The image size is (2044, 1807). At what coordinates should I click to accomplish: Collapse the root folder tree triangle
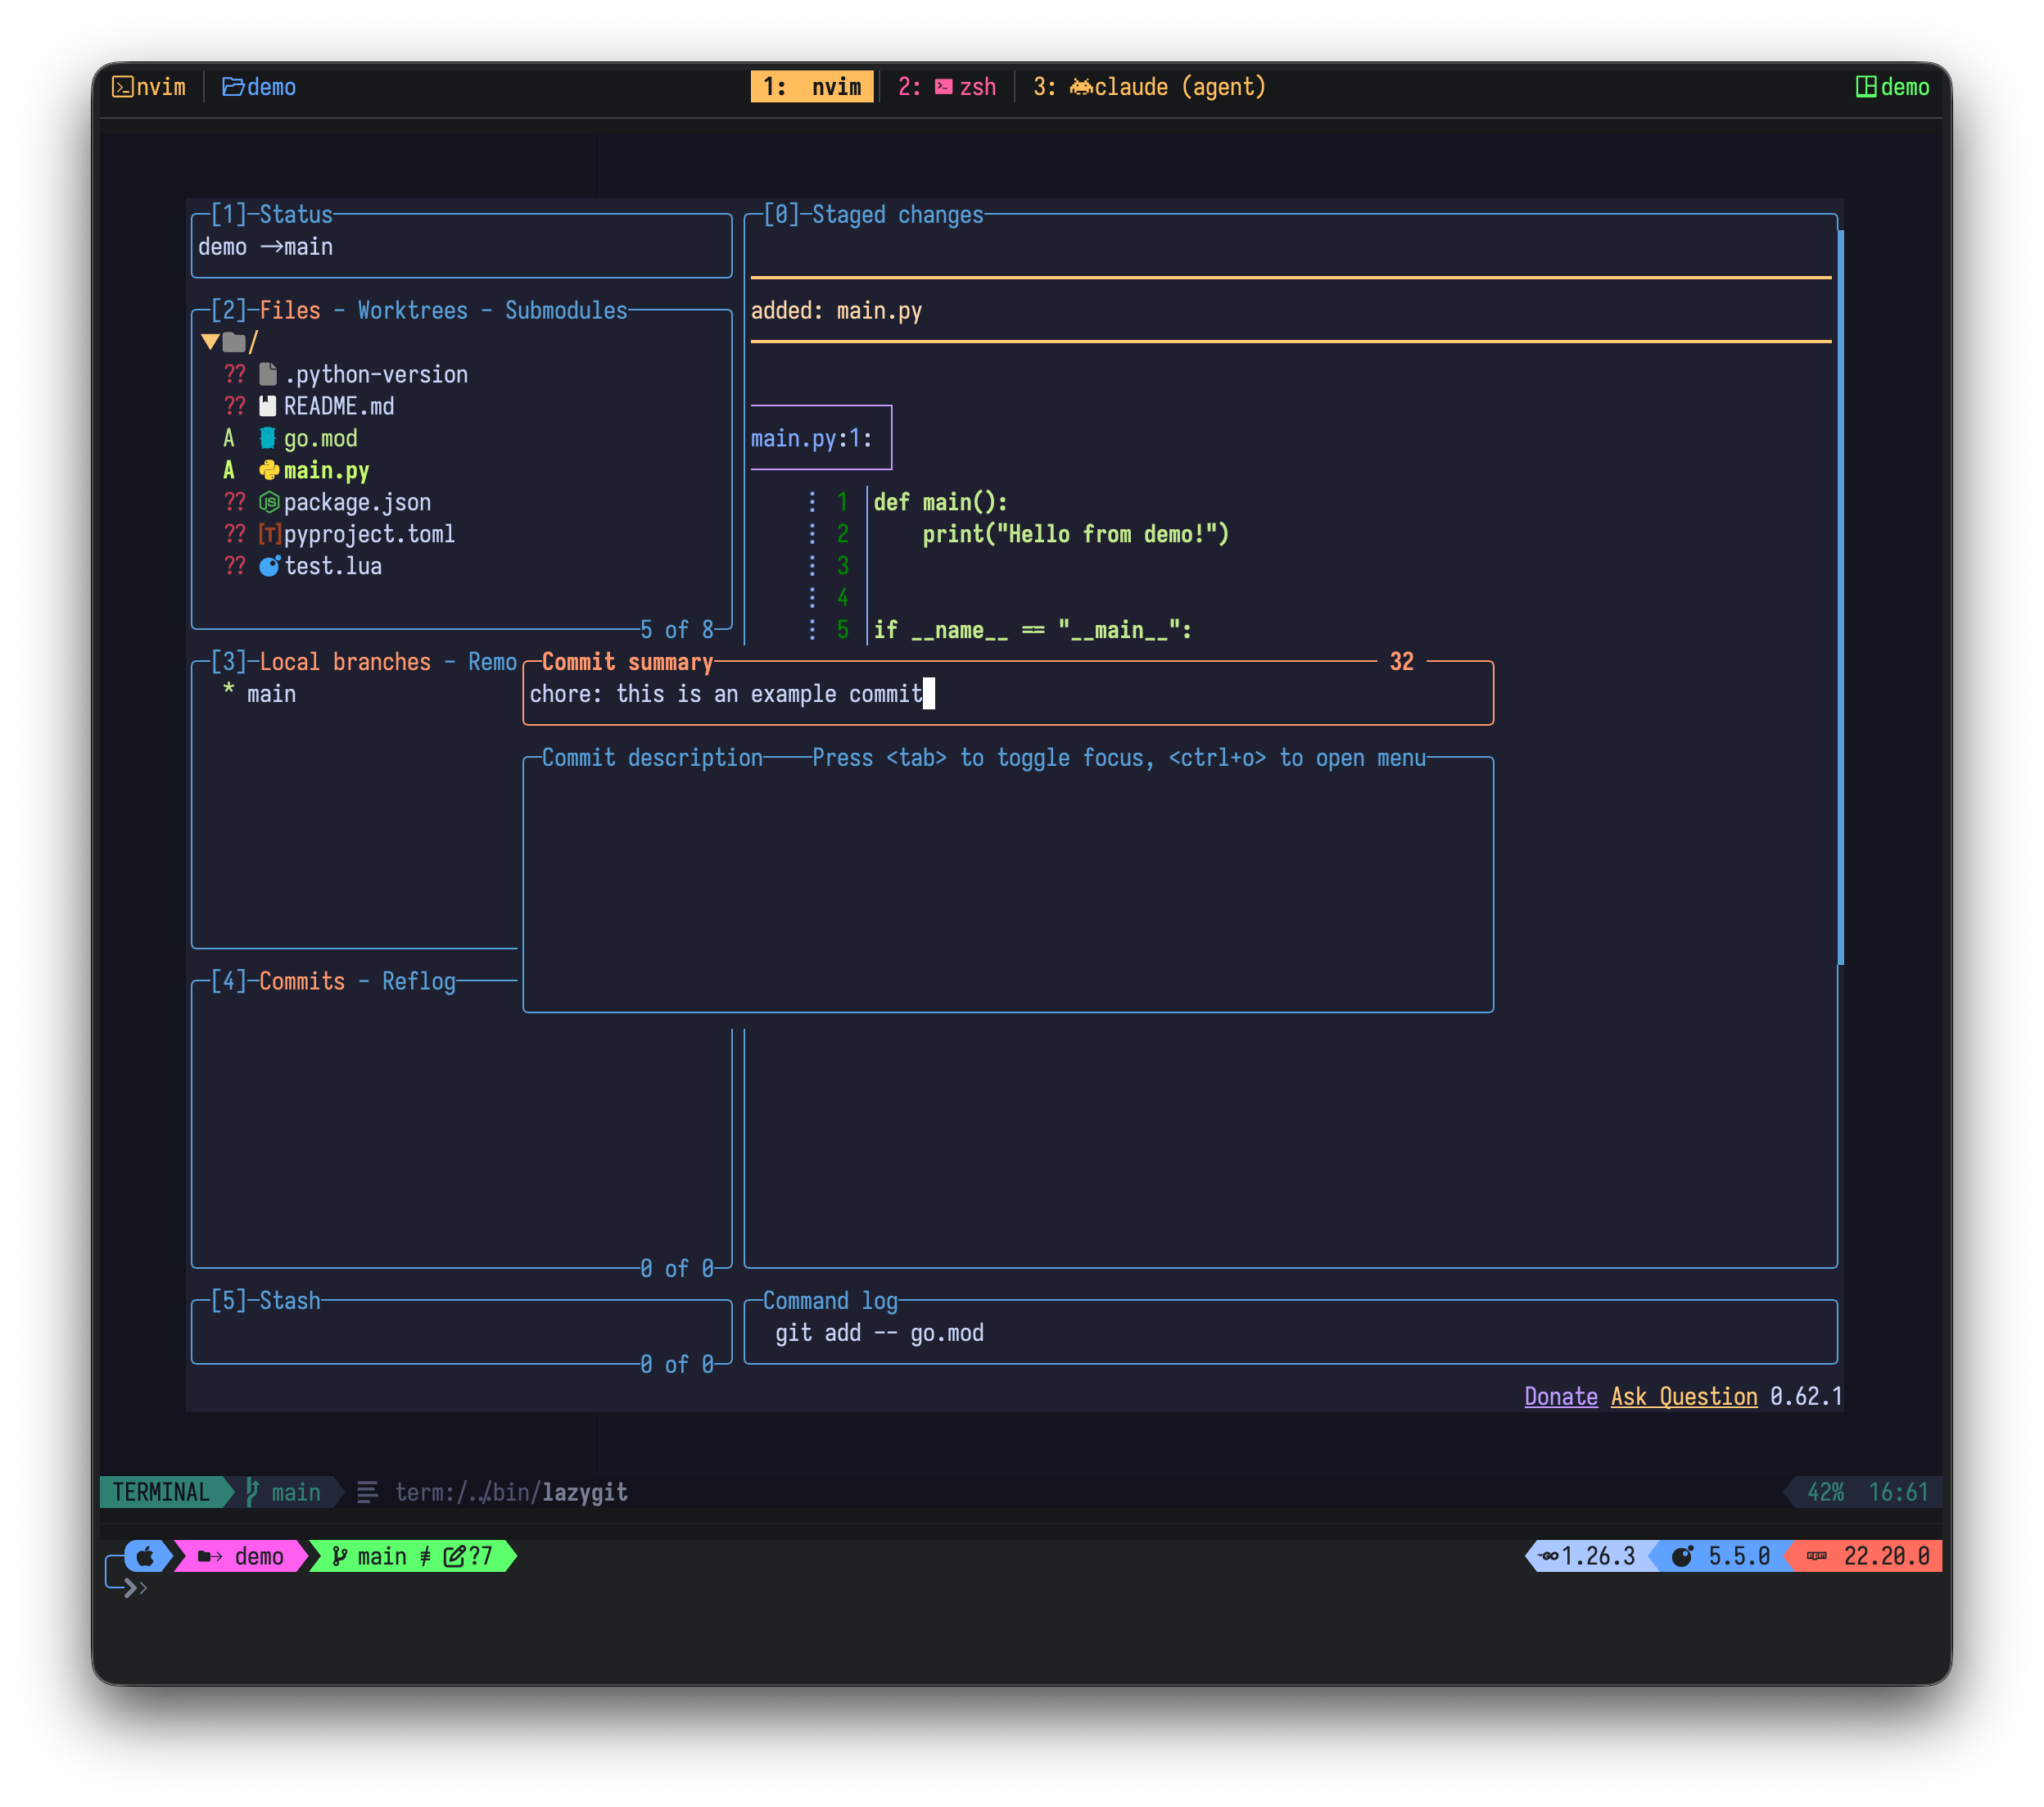210,343
